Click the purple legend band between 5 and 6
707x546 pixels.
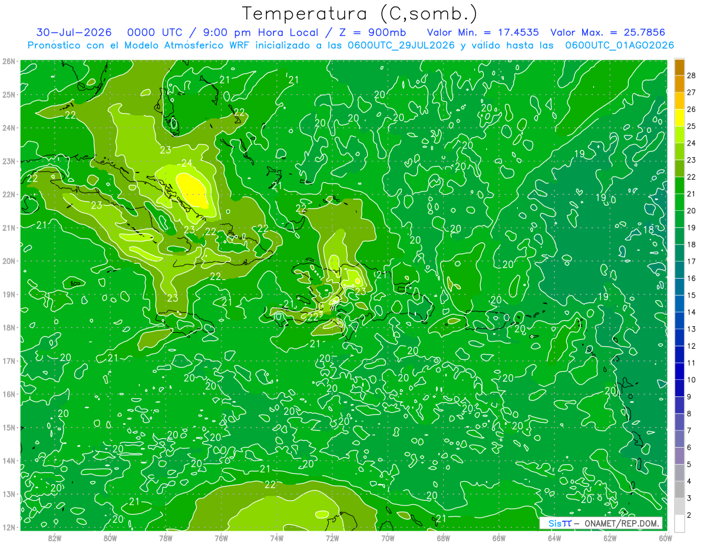tap(679, 456)
